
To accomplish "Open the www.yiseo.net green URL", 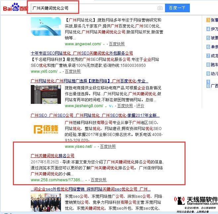I will pyautogui.click(x=79, y=147).
